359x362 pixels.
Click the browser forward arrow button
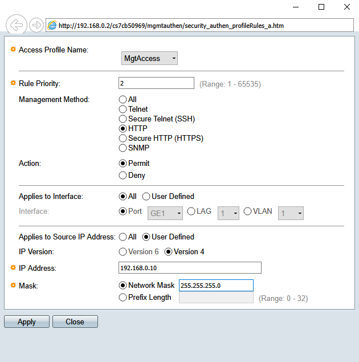click(36, 25)
